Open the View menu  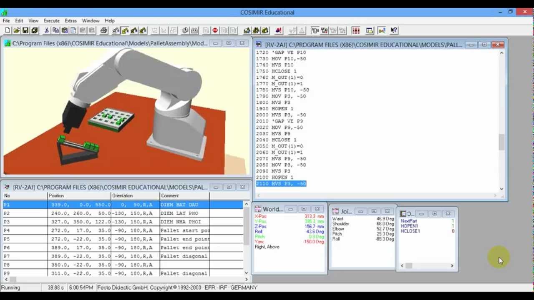click(x=33, y=20)
